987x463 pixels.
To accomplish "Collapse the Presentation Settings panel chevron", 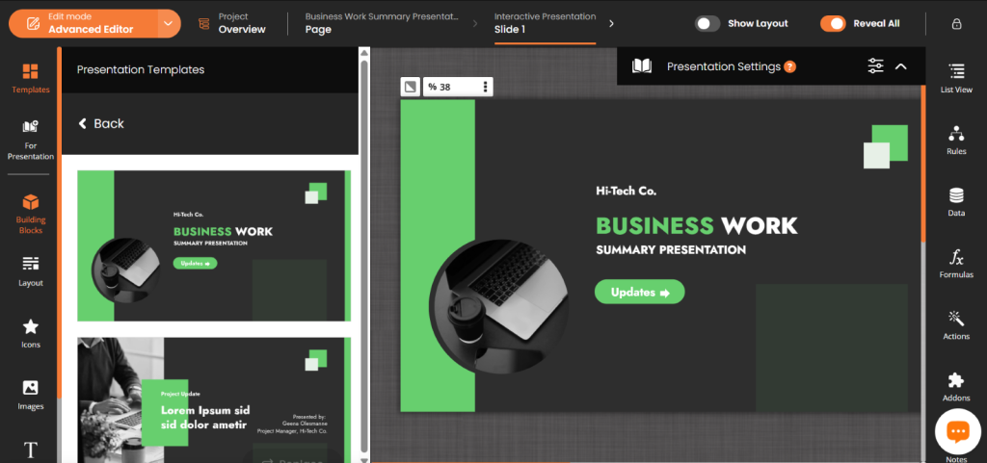I will pyautogui.click(x=901, y=66).
